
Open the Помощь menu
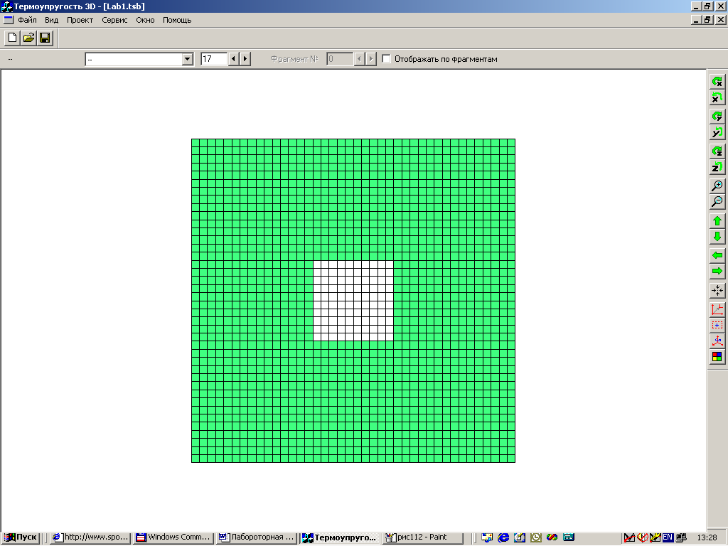point(177,20)
